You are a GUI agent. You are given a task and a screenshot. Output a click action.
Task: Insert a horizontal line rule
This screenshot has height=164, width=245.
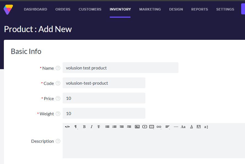point(176,127)
